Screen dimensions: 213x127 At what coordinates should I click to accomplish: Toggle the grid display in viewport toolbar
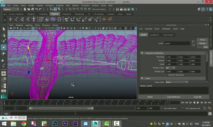point(33,28)
